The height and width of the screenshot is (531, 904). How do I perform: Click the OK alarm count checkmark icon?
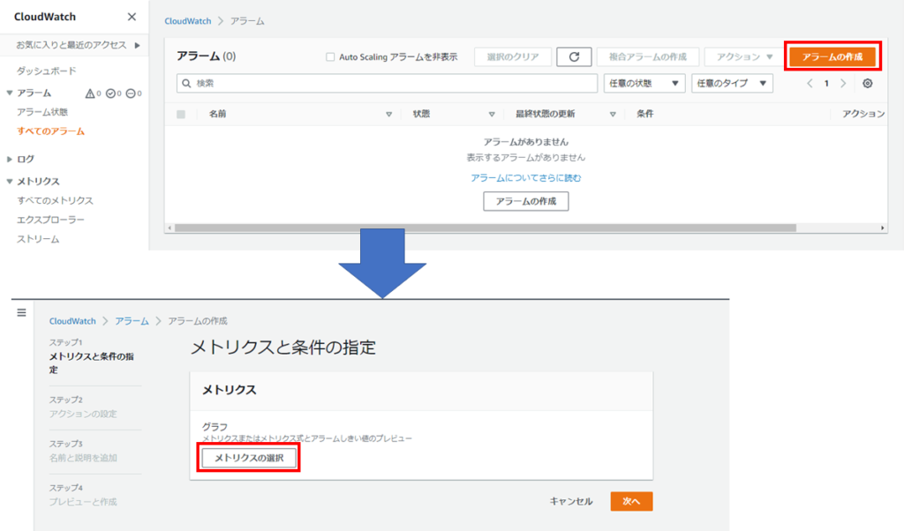click(x=110, y=93)
